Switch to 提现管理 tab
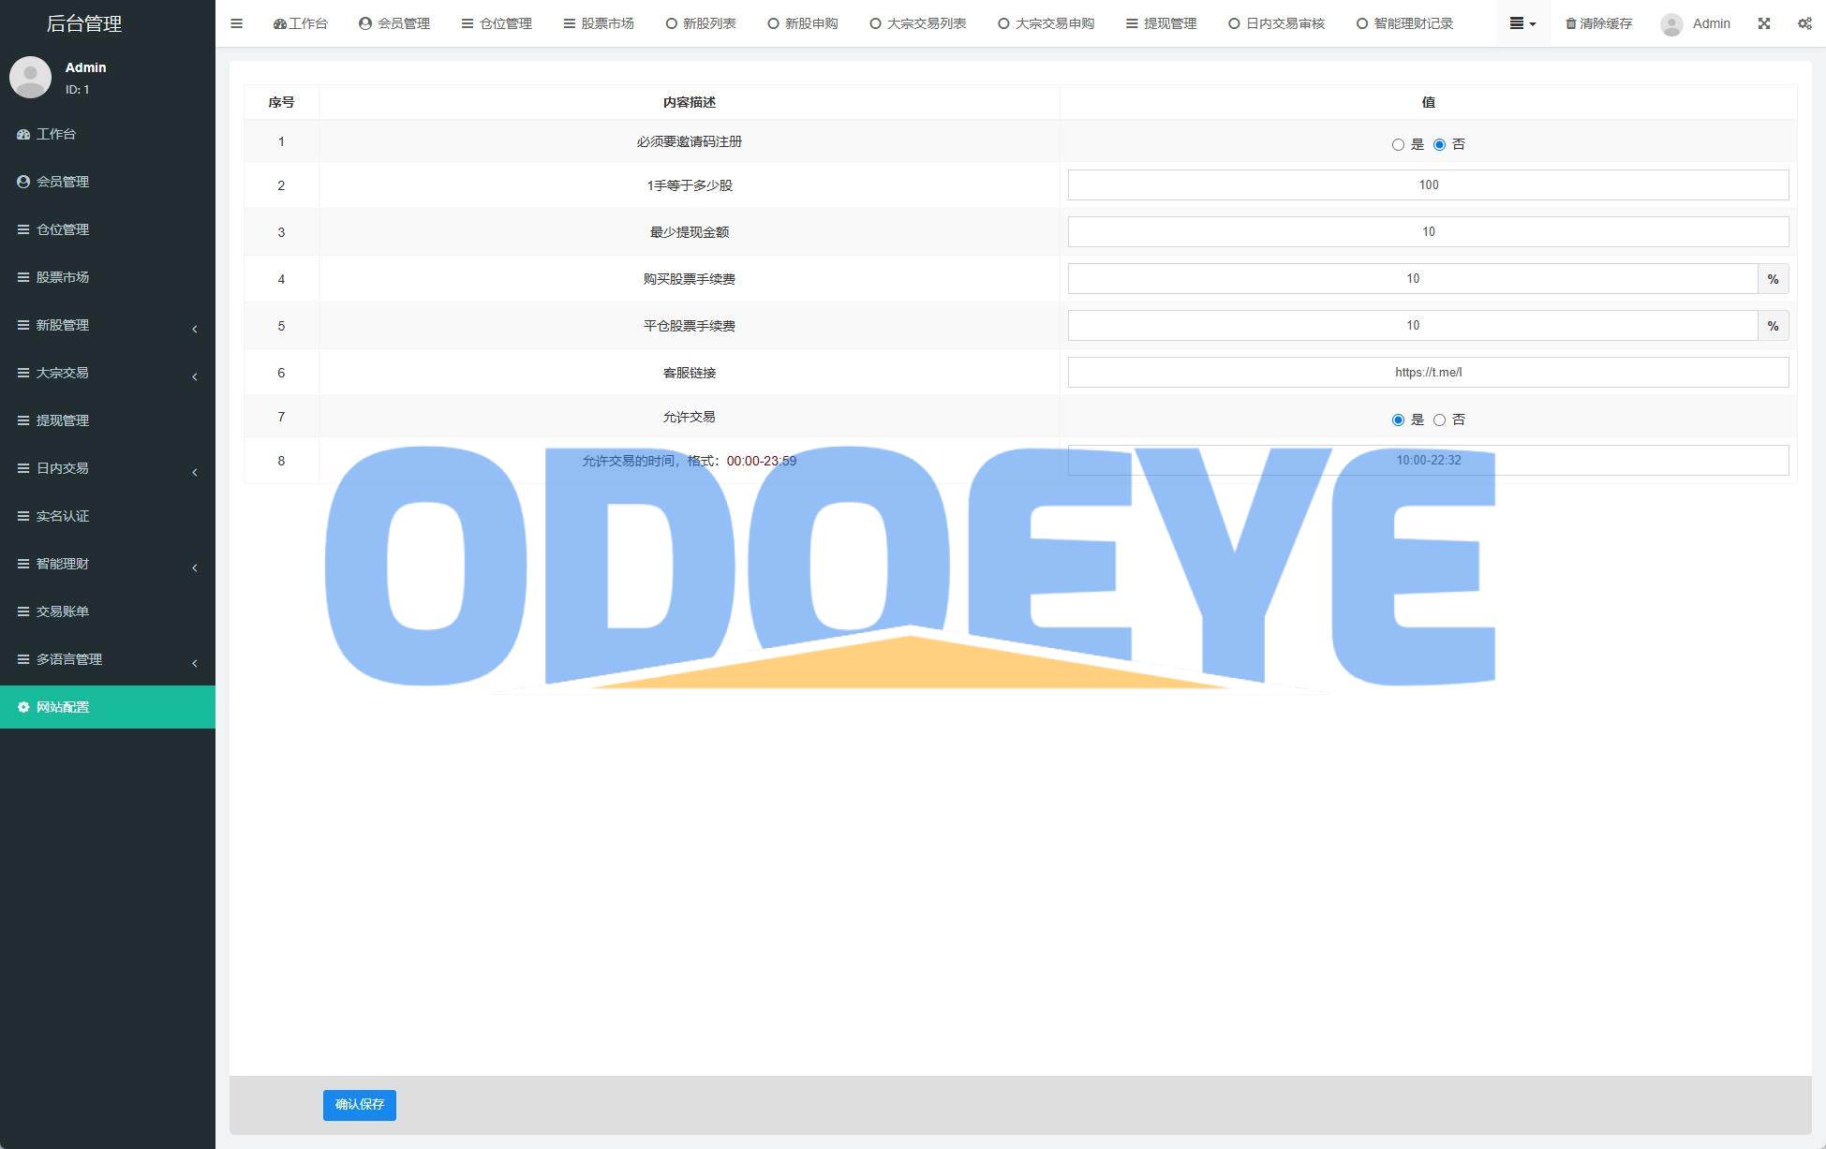The width and height of the screenshot is (1826, 1149). [1161, 23]
